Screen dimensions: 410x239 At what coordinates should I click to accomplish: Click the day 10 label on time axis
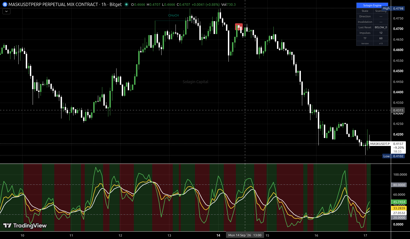(22, 235)
